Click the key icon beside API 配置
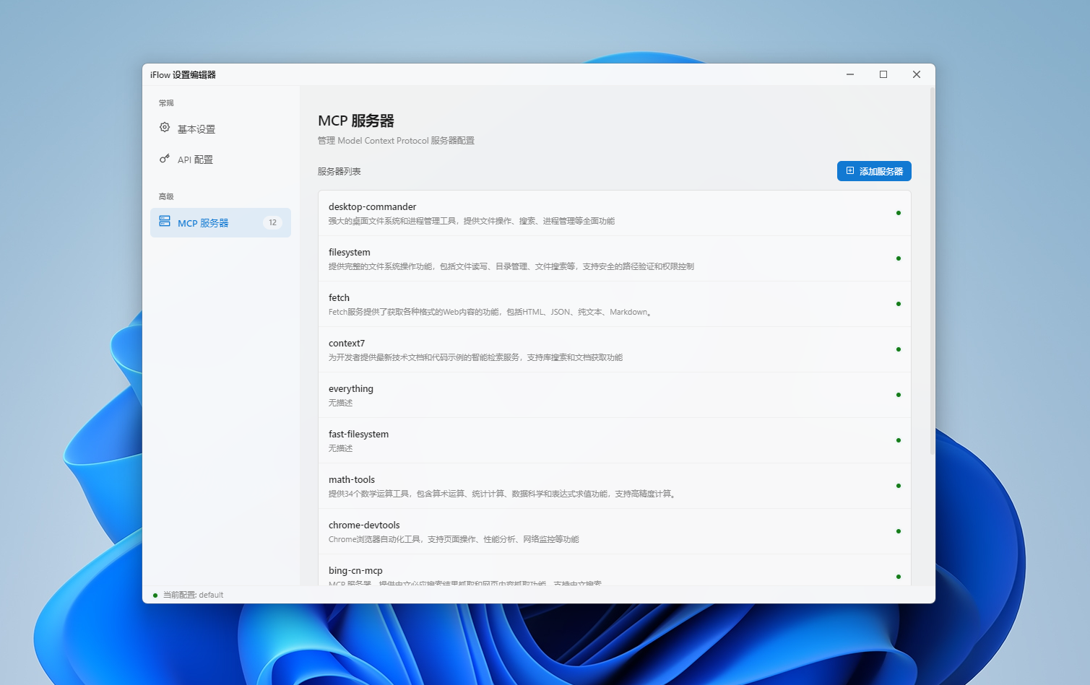Viewport: 1090px width, 685px height. 165,158
